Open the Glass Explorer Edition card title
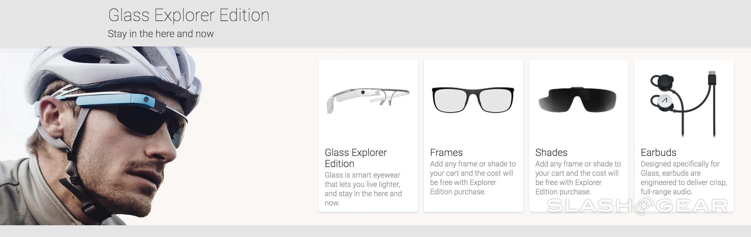Image resolution: width=751 pixels, height=237 pixels. coord(356,158)
